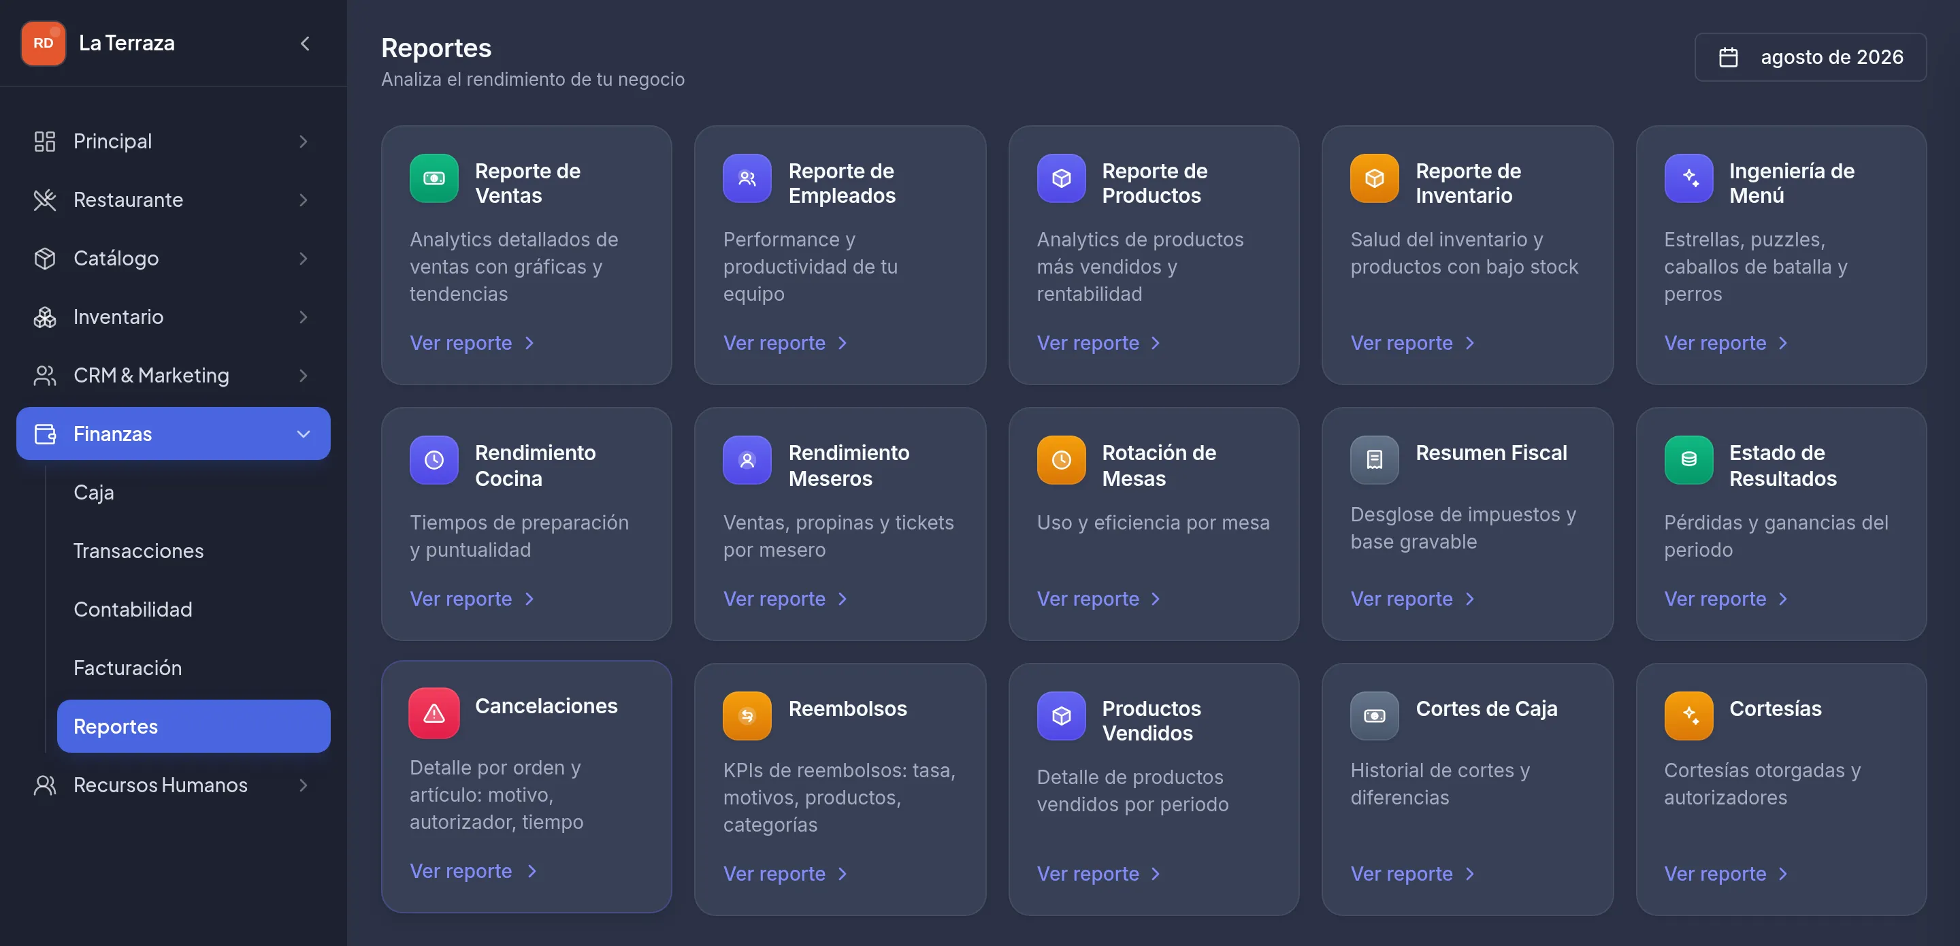Image resolution: width=1960 pixels, height=946 pixels.
Task: Click Ver reporte under Resumen Fiscal
Action: tap(1413, 599)
